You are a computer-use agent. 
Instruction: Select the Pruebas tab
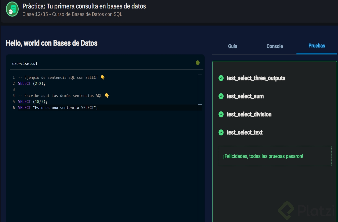[317, 46]
